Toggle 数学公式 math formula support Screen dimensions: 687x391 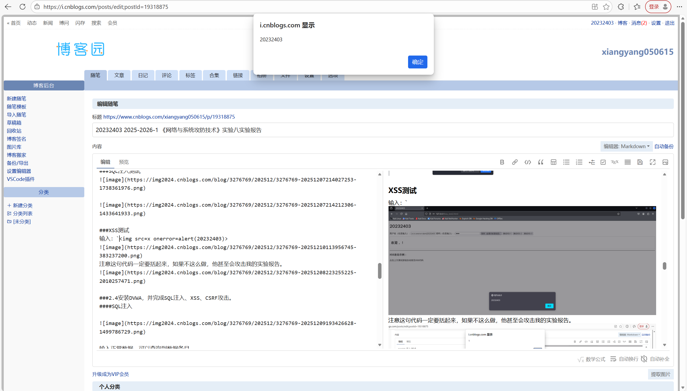pos(591,359)
